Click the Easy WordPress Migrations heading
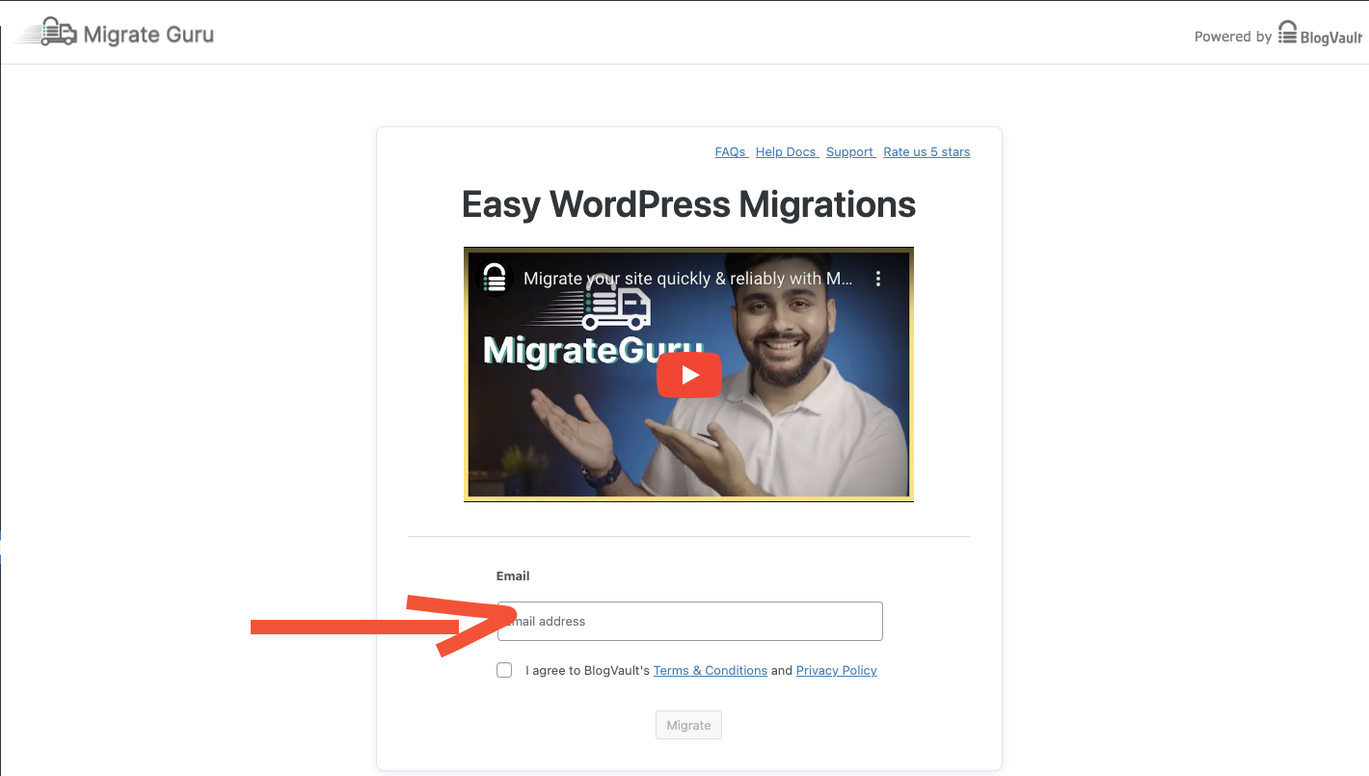Image resolution: width=1369 pixels, height=776 pixels. click(688, 204)
